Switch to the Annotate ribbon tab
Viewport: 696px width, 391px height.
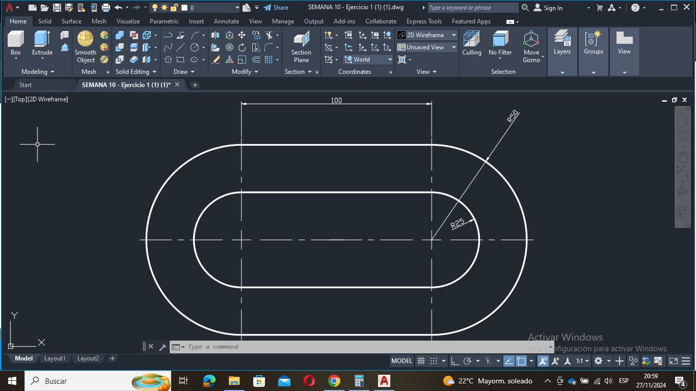pyautogui.click(x=226, y=21)
